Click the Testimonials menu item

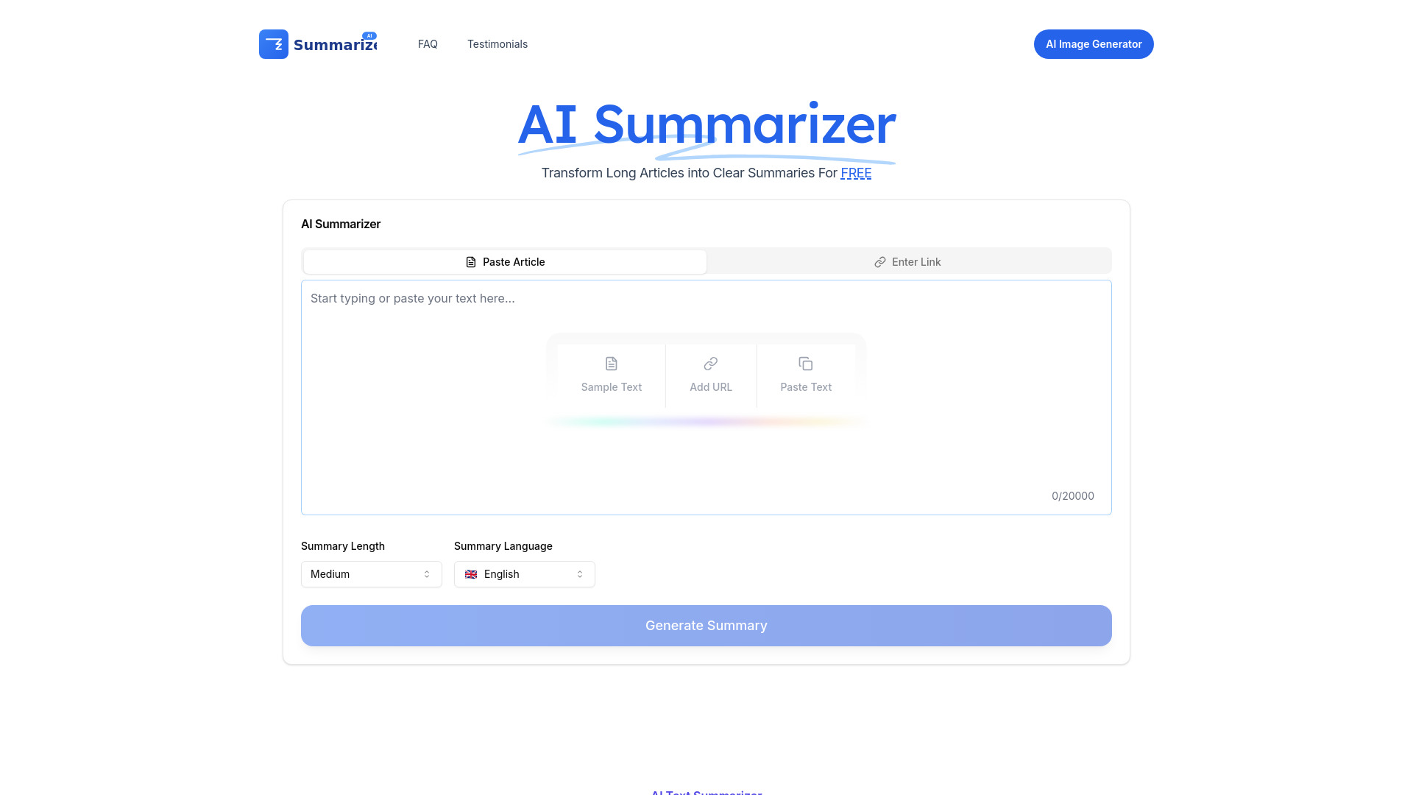(497, 43)
